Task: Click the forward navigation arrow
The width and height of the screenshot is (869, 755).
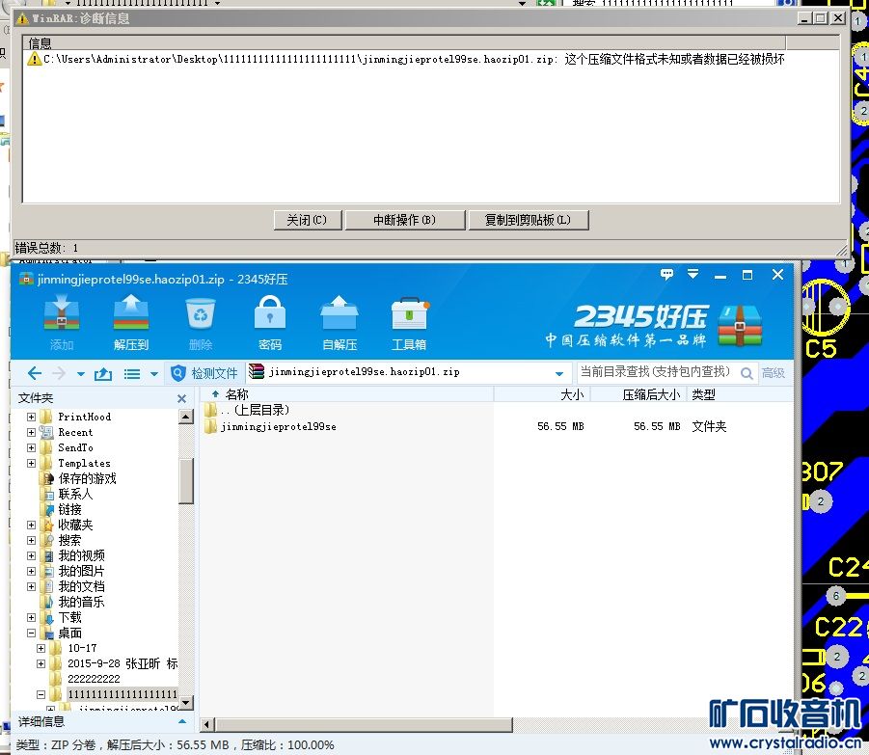Action: (x=59, y=373)
